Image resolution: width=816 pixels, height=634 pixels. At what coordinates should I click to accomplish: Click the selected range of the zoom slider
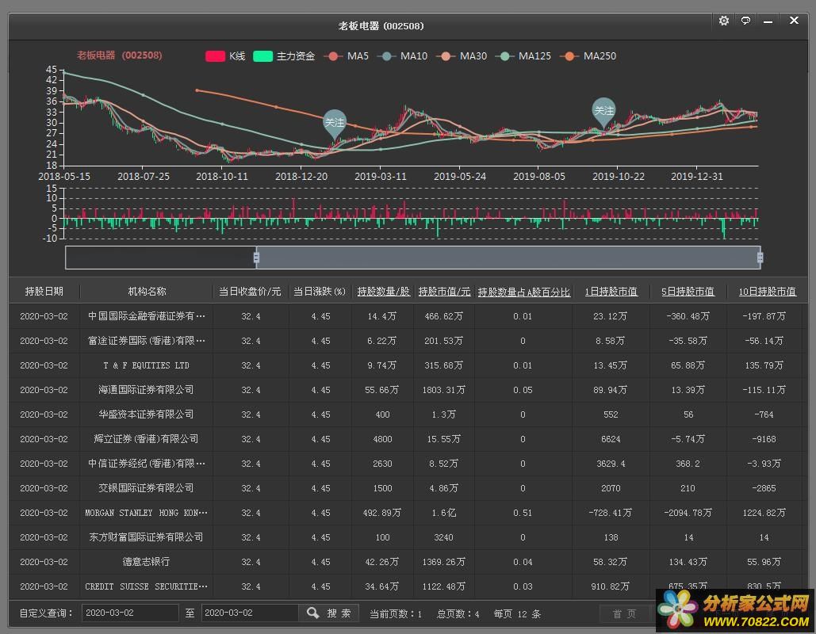tap(508, 258)
